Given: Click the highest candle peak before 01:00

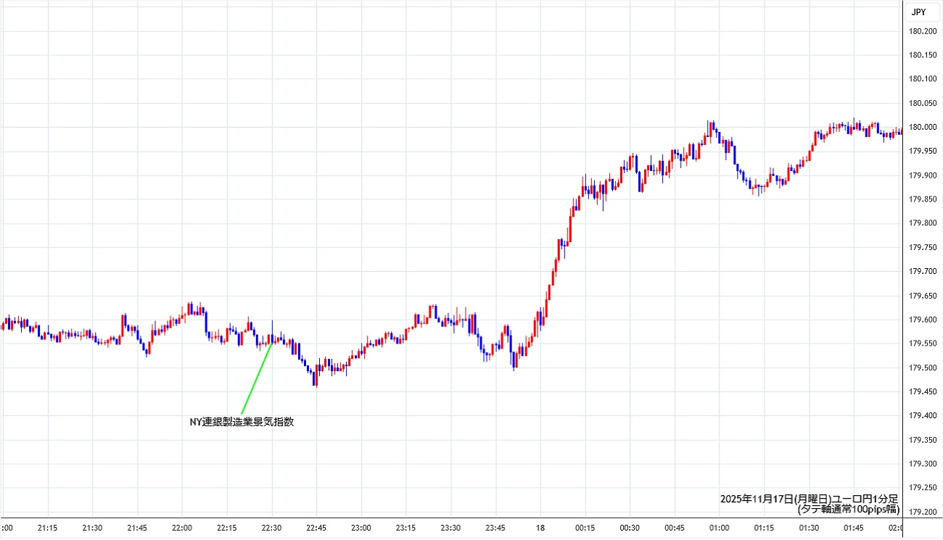Looking at the screenshot, I should coord(712,125).
